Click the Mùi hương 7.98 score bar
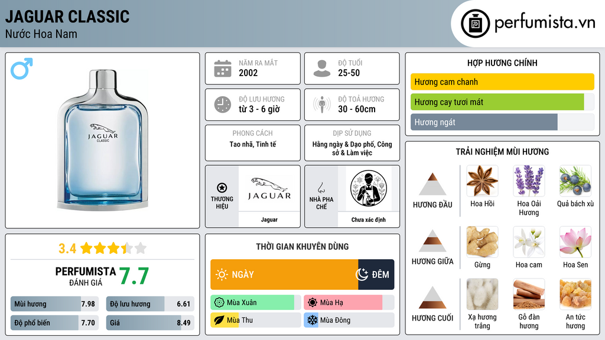The width and height of the screenshot is (605, 340). 55,304
